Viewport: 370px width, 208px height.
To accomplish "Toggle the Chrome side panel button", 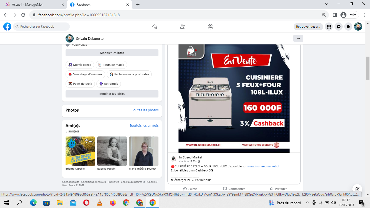I will tap(335, 15).
